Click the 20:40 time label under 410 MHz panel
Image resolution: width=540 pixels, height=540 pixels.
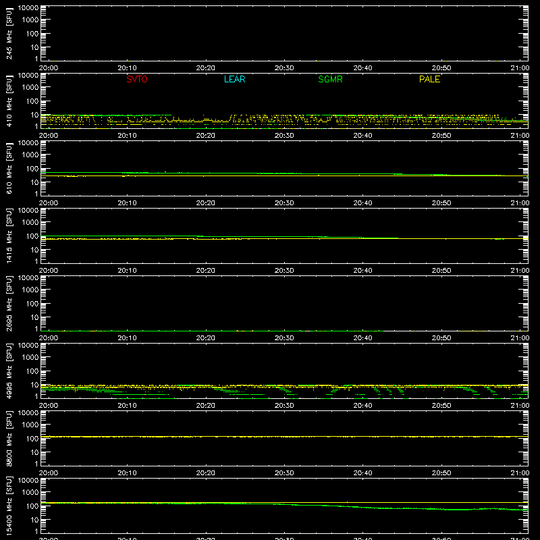tap(362, 136)
